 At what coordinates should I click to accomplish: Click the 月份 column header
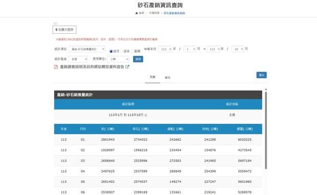tap(83, 129)
